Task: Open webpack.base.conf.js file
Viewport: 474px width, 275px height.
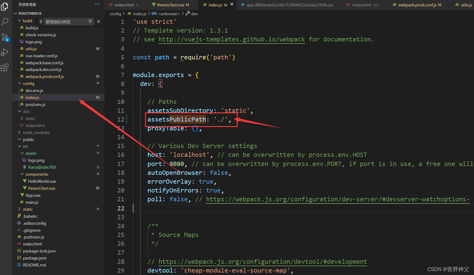Action: [44, 63]
